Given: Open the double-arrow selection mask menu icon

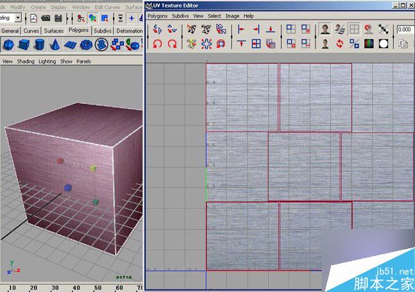Looking at the screenshot, I should [x=120, y=18].
